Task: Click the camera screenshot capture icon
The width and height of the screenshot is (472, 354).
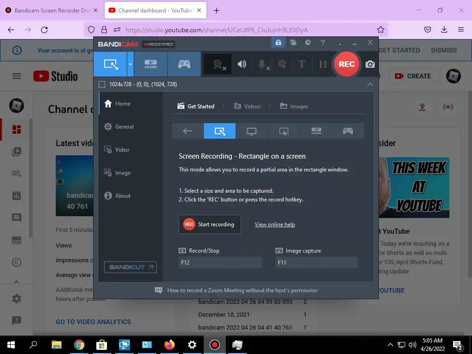Action: coord(370,64)
